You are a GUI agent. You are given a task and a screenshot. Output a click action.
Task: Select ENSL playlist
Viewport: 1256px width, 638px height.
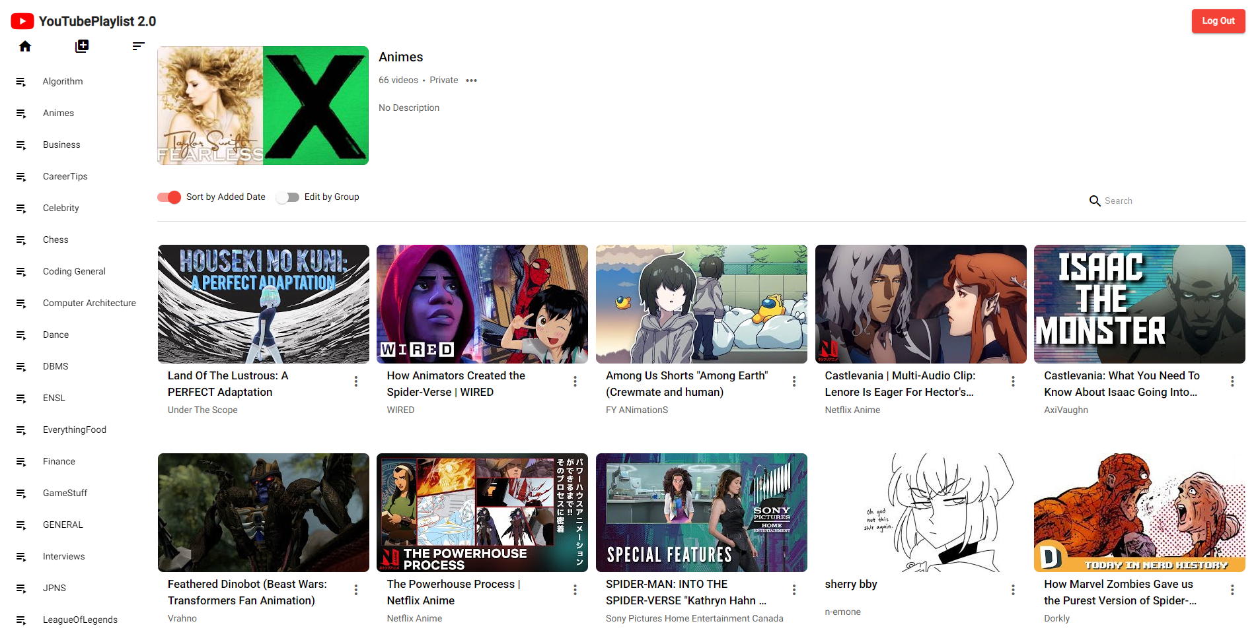(x=54, y=398)
